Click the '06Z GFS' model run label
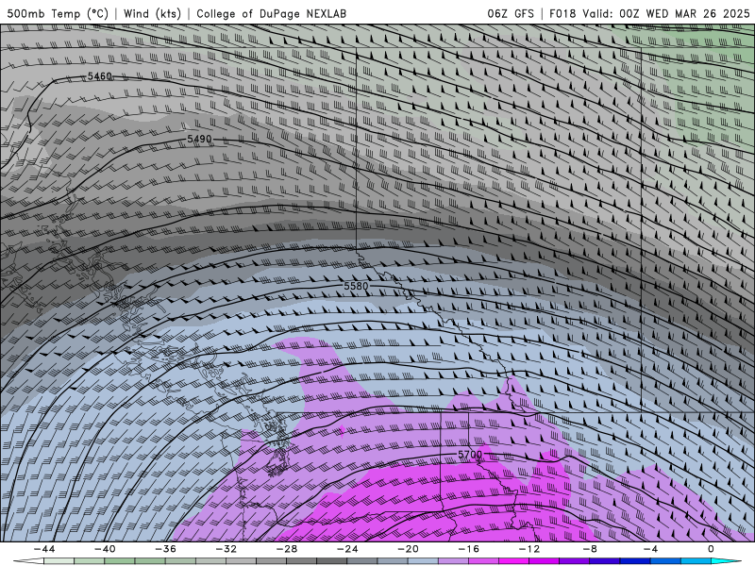Screen dimensions: 755x566 pyautogui.click(x=511, y=13)
